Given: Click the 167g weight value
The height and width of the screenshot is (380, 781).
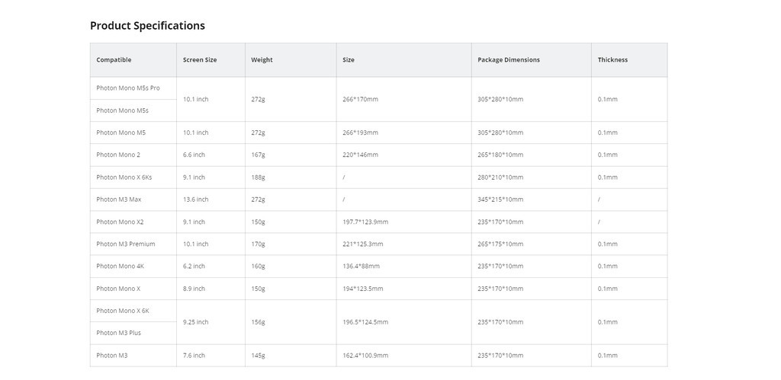Looking at the screenshot, I should [258, 155].
